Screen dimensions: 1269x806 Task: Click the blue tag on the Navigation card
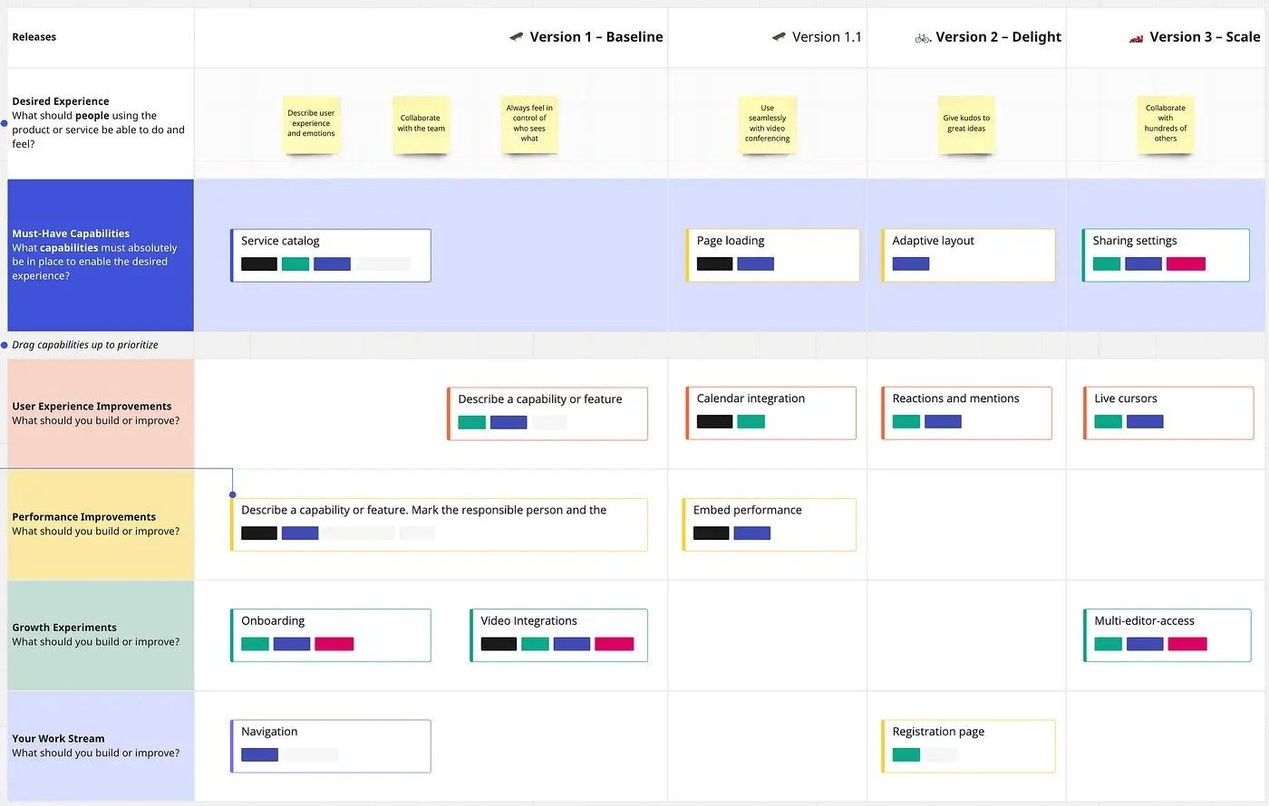click(x=259, y=754)
